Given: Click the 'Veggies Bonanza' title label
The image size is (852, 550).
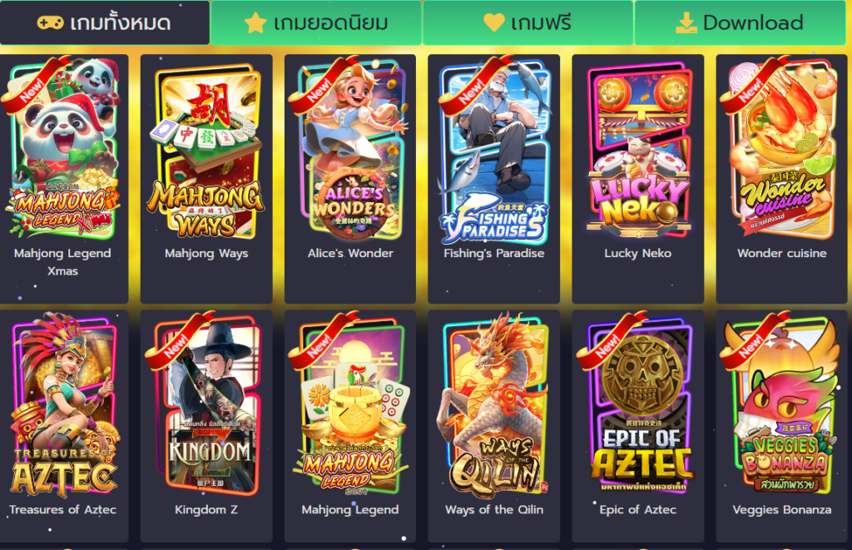Looking at the screenshot, I should (781, 510).
